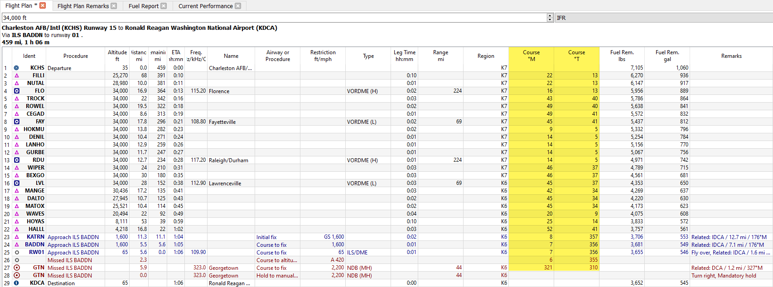Viewport: 773px width, 287px height.
Task: Click the KDCA destination airport icon
Action: click(x=17, y=283)
